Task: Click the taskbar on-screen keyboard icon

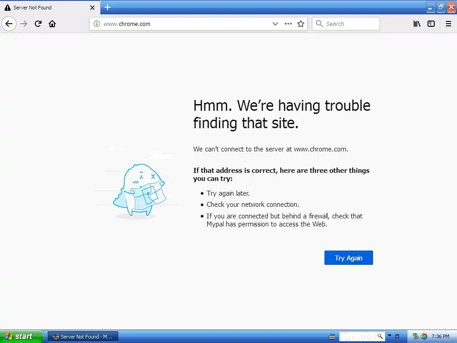Action: tap(332, 337)
